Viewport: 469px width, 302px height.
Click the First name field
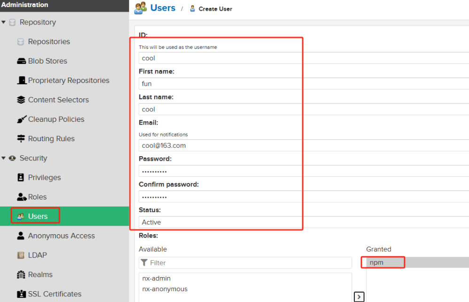(x=304, y=84)
